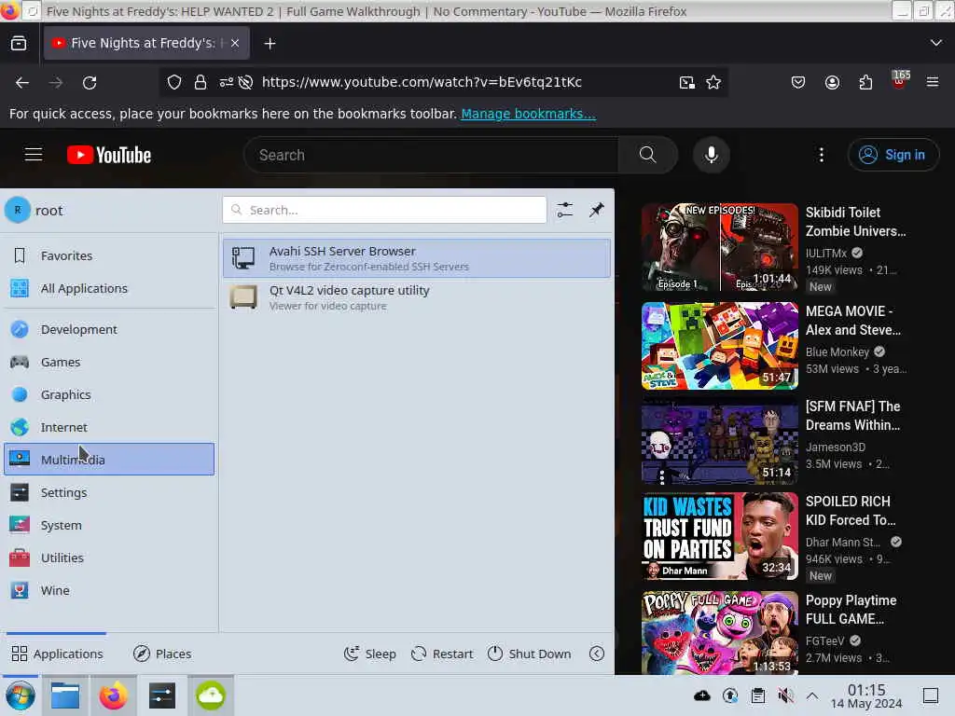Click the Firefox back arrow
The width and height of the screenshot is (955, 716).
(x=22, y=82)
